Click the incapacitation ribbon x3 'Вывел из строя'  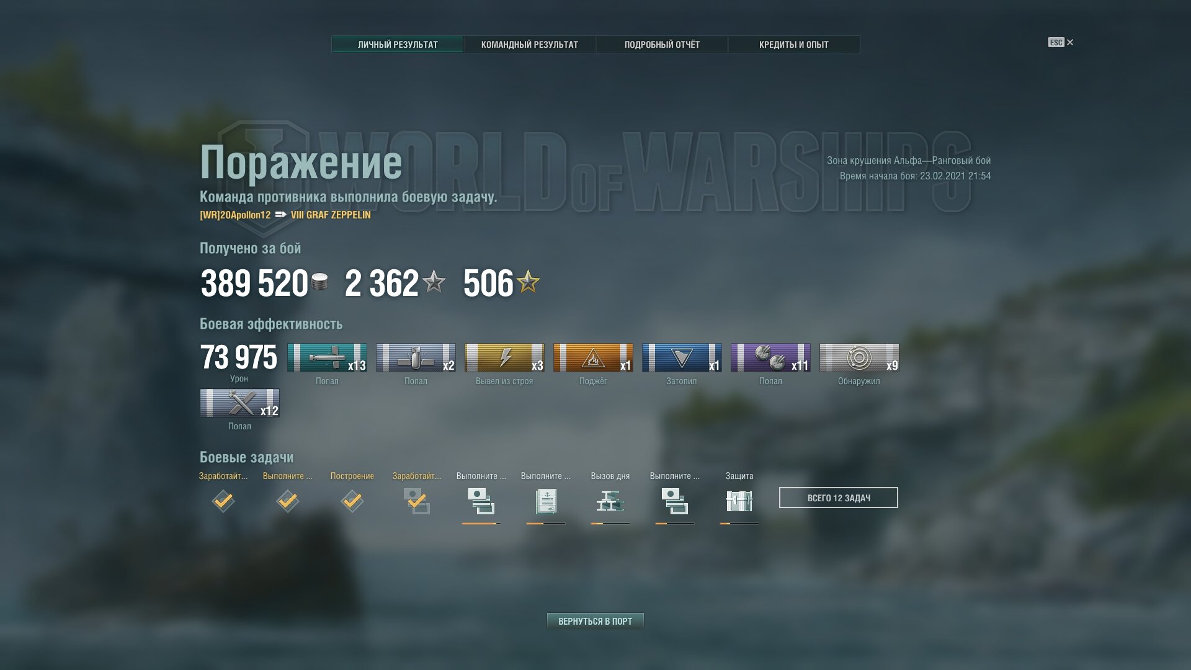(504, 358)
